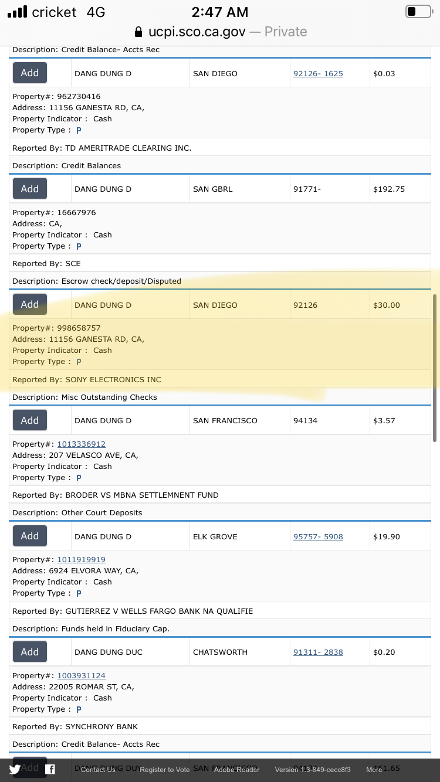Click Property Type P icon for property 962730416

[79, 130]
